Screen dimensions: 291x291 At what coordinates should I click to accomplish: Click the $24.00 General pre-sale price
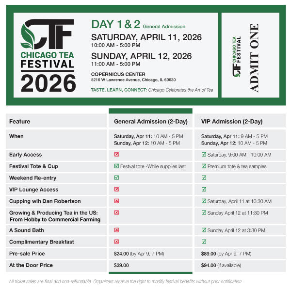pos(122,254)
